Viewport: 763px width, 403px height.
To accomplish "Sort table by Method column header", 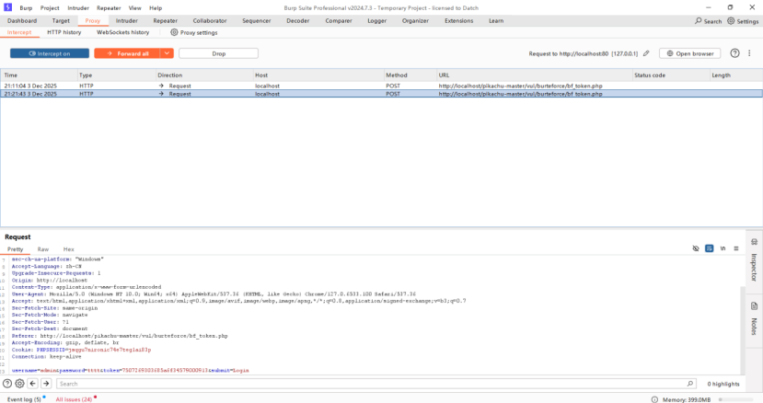I will point(410,75).
